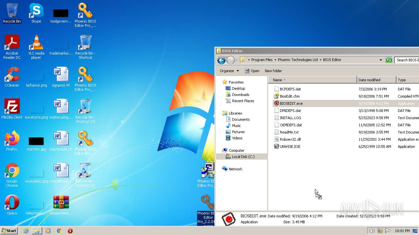Refresh the BIOS Editor folder view
The width and height of the screenshot is (419, 235).
tap(389, 60)
